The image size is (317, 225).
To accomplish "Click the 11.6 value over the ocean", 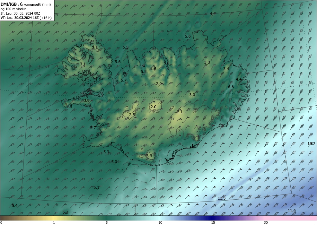I will click(x=292, y=211).
